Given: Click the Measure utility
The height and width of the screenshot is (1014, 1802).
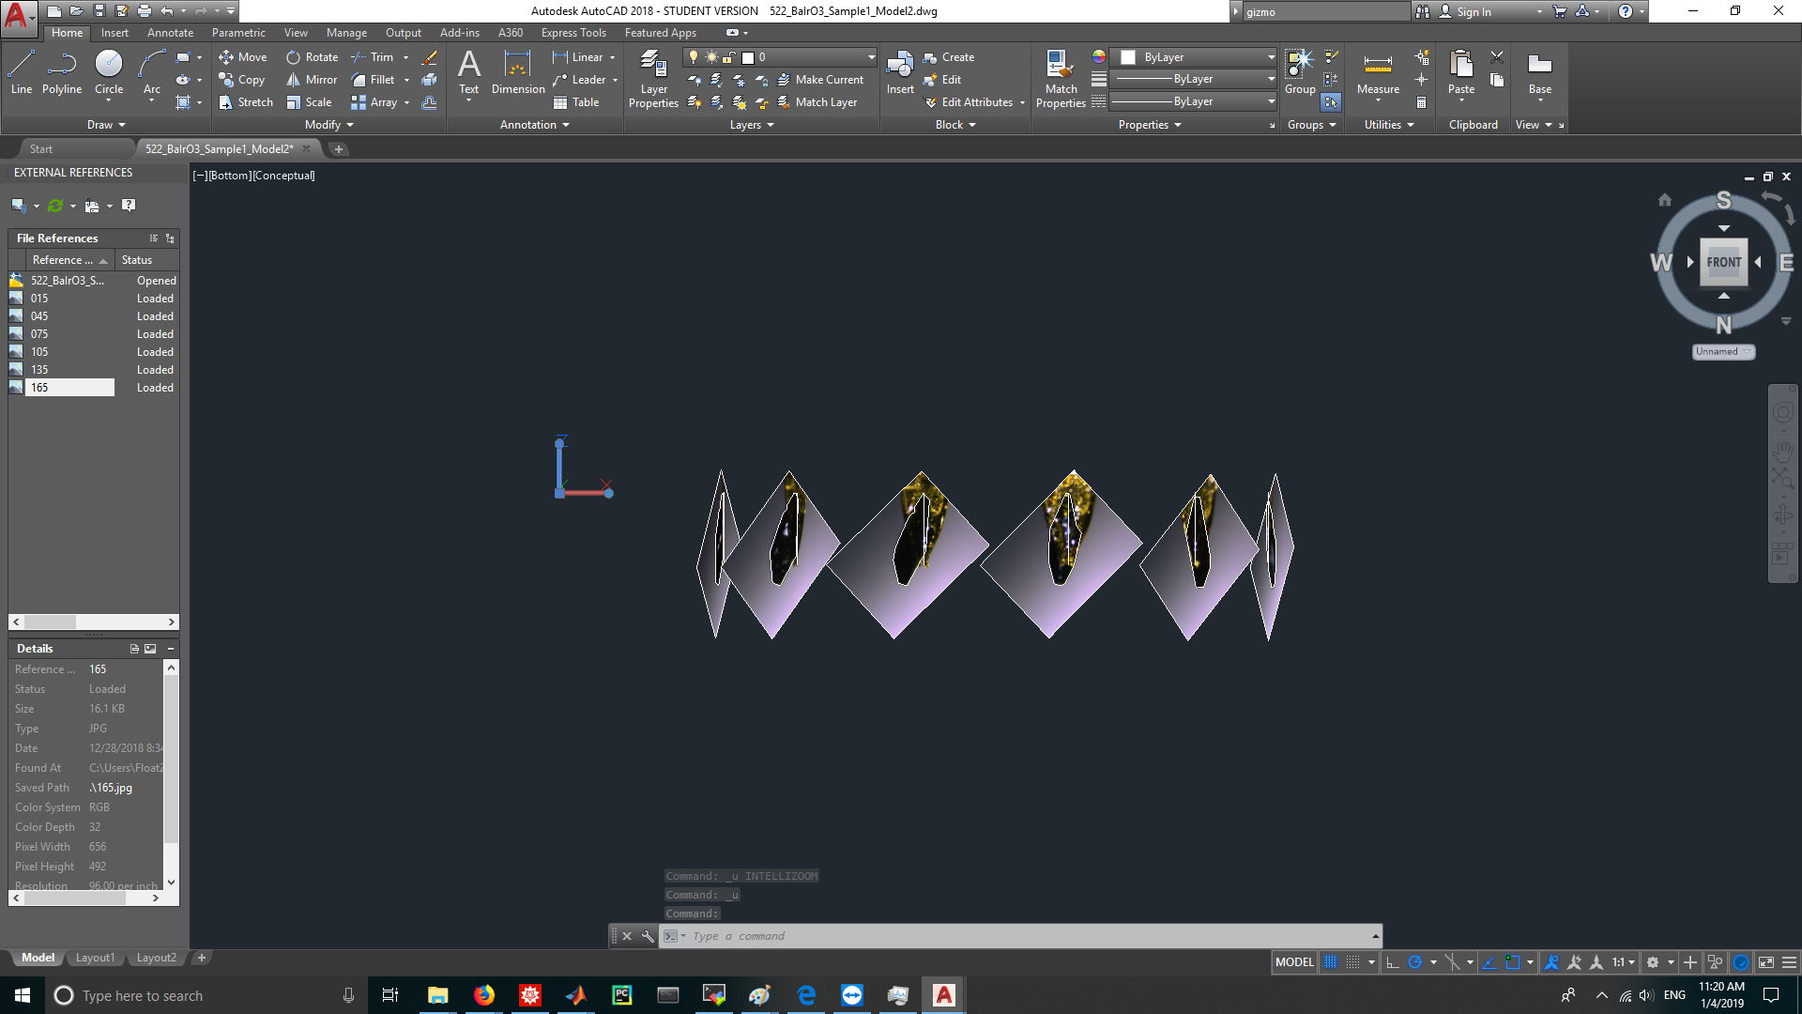Looking at the screenshot, I should point(1378,73).
